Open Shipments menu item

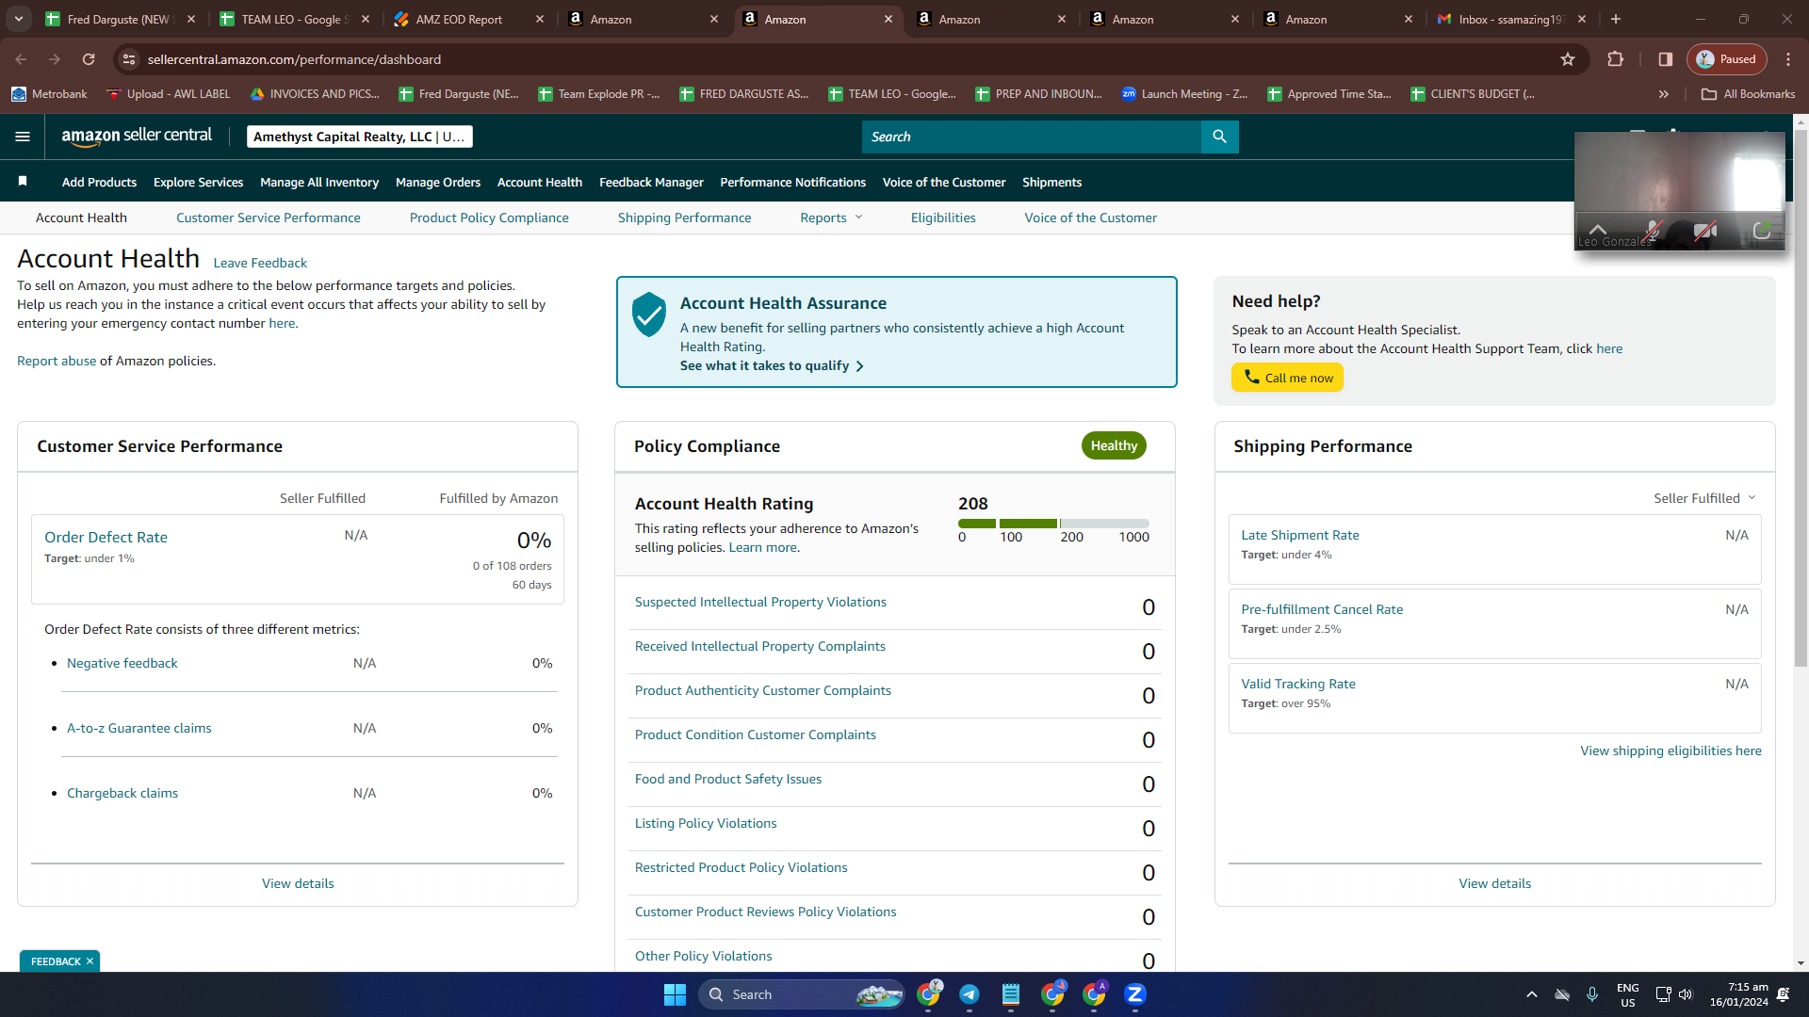(x=1052, y=182)
